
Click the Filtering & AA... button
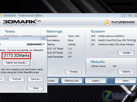pos(72,81)
